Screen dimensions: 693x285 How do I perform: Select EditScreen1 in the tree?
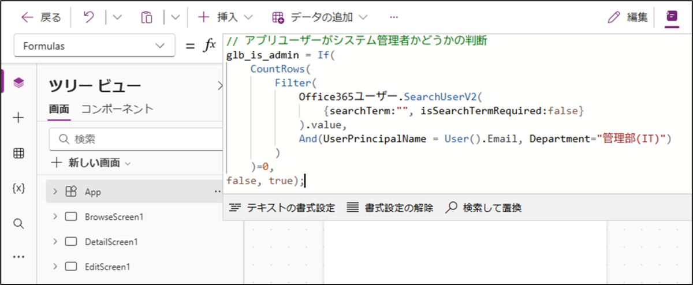pos(107,267)
